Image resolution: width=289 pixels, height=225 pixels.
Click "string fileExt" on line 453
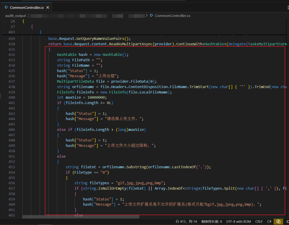tap(81, 167)
